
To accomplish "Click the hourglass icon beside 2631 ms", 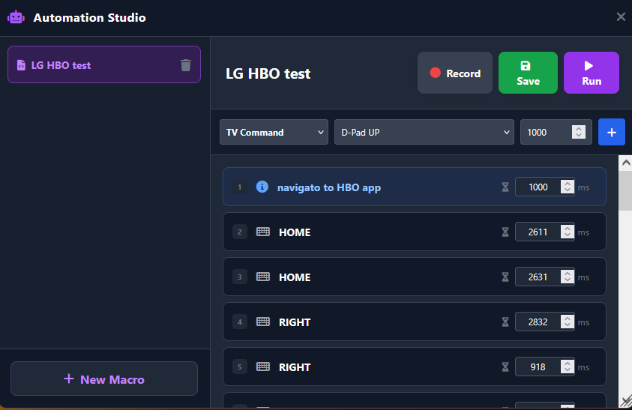I will click(x=505, y=277).
